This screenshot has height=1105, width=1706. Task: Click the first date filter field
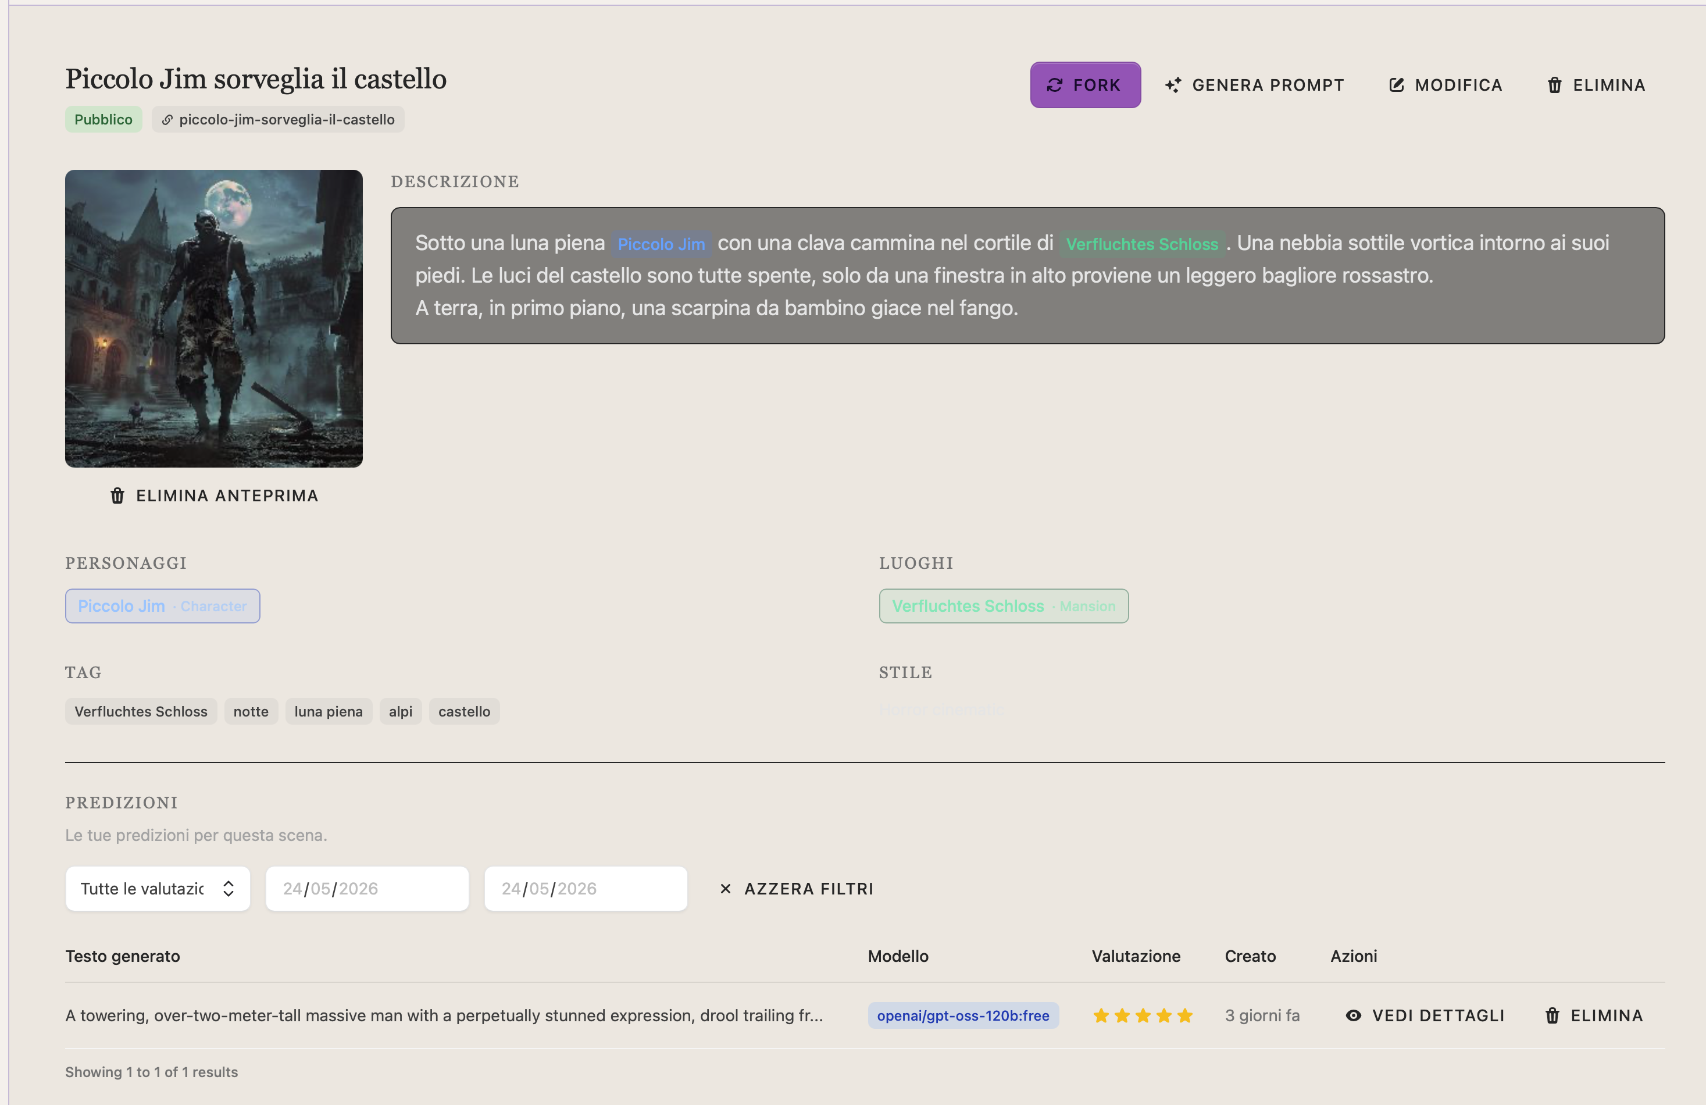click(367, 889)
